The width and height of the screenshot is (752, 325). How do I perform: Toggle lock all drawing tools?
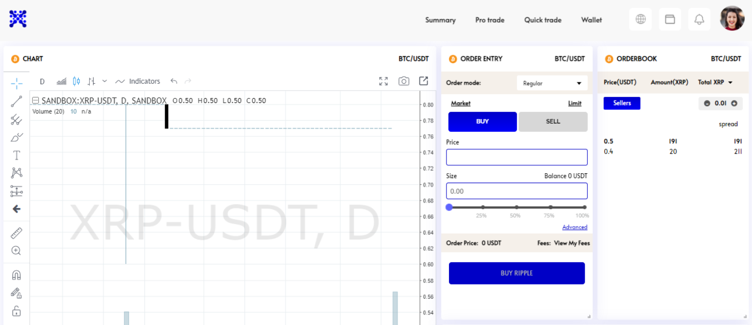click(16, 311)
